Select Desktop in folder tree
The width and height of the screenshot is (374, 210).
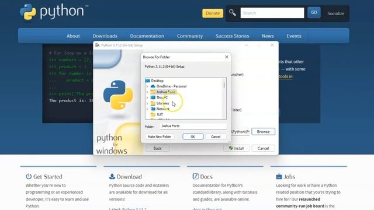[157, 80]
